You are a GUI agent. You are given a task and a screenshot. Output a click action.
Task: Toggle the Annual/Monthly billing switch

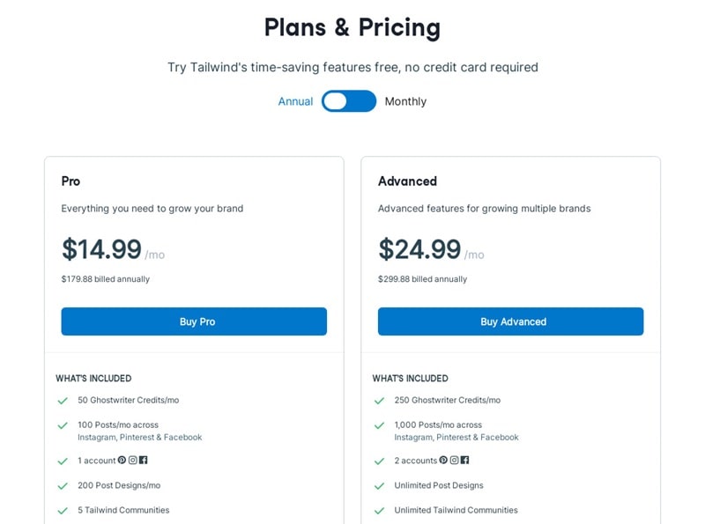(348, 101)
